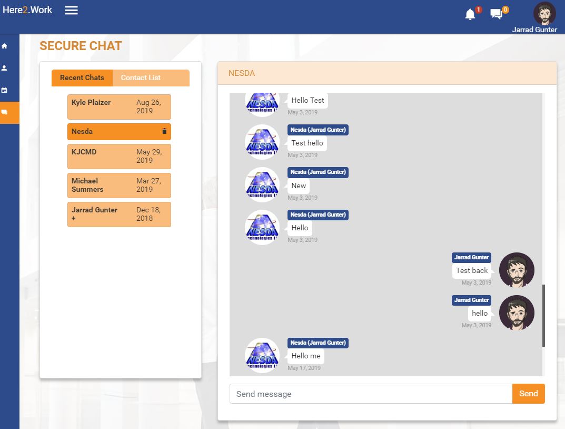Click the messages icon showing zero count
Viewport: 565px width, 429px height.
click(495, 14)
